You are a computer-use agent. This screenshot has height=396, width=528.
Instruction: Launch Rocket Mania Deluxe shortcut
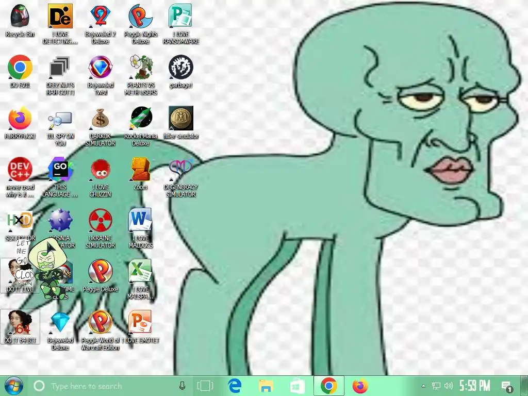pos(140,126)
